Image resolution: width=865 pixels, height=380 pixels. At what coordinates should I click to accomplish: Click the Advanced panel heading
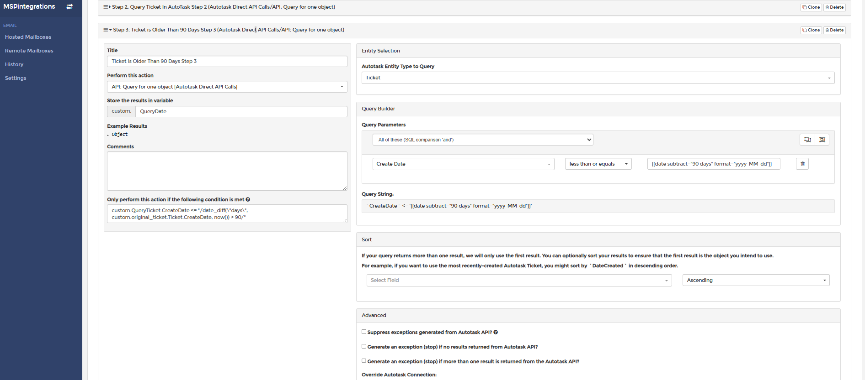point(374,315)
